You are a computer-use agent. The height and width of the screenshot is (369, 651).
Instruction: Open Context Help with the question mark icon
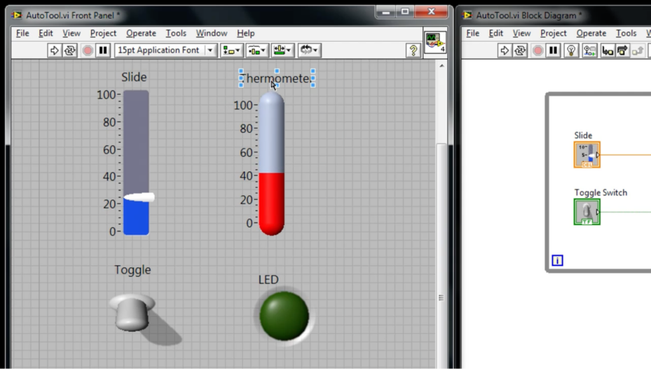point(413,50)
